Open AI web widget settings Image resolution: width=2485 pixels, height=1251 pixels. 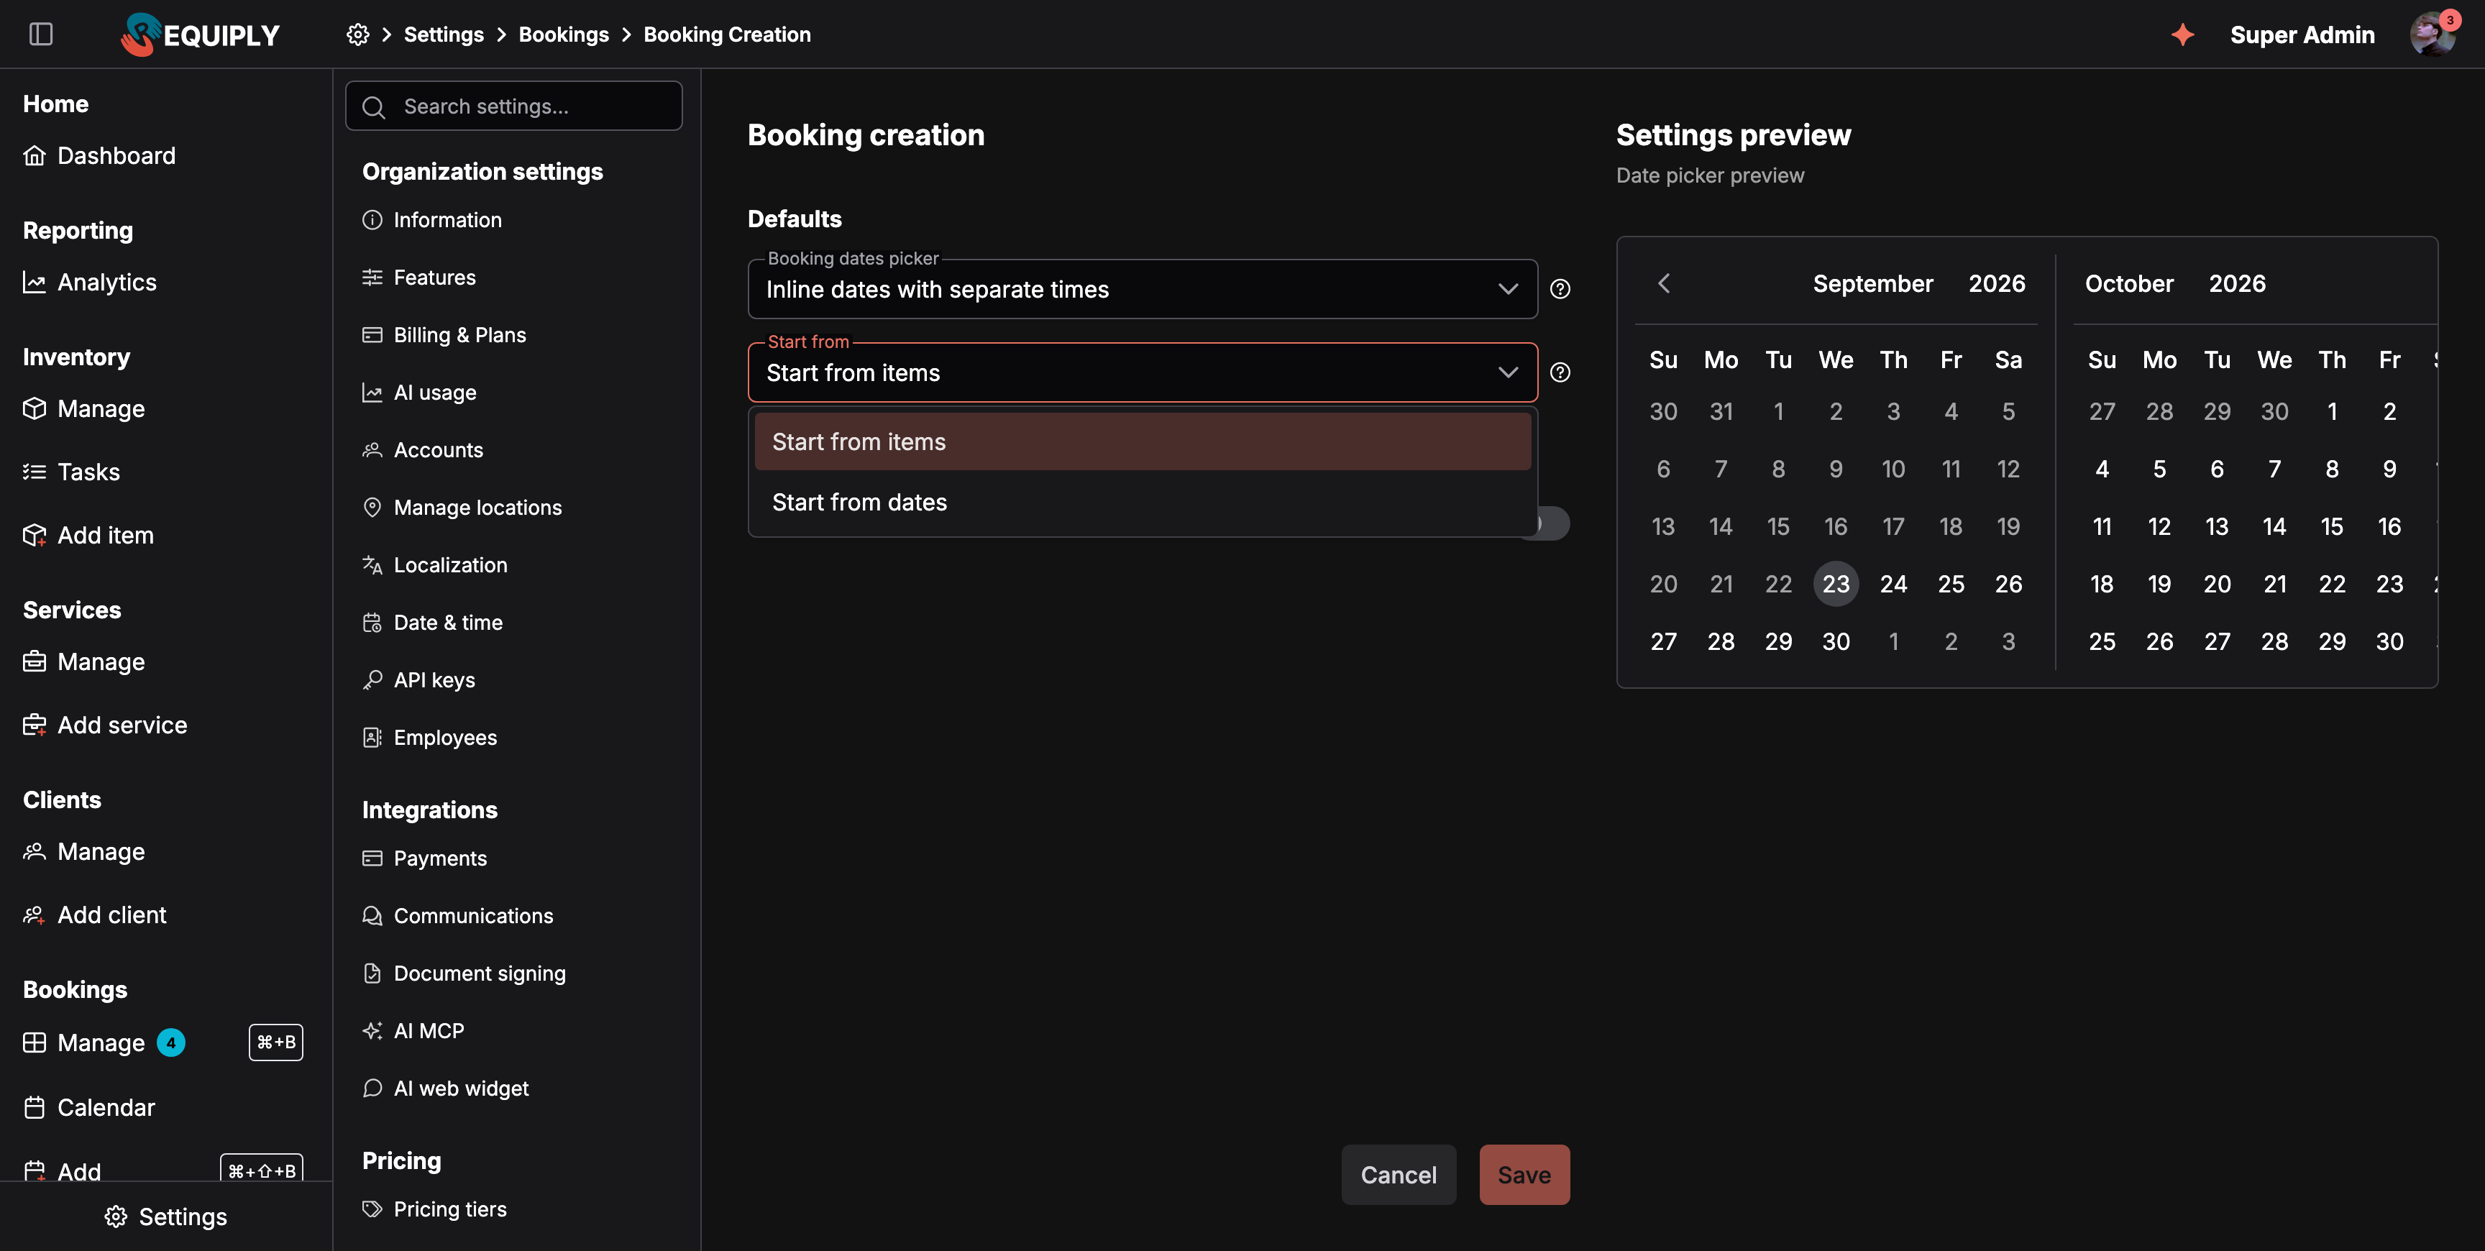click(x=446, y=1088)
